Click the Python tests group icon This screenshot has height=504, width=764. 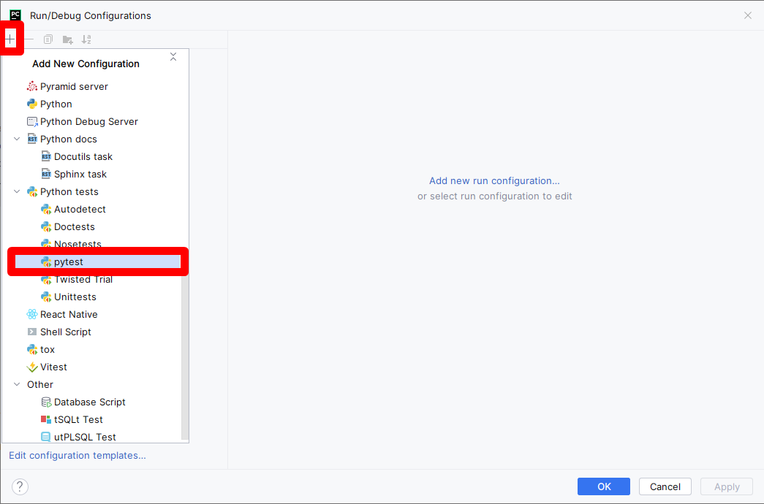tap(32, 191)
